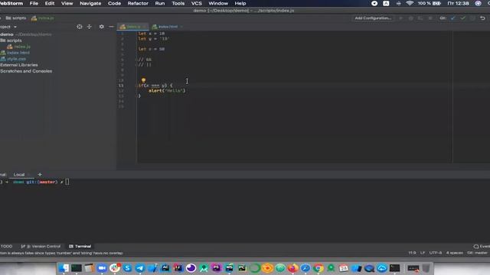Open the Edit menu
The image size is (490, 275).
[x=50, y=3]
